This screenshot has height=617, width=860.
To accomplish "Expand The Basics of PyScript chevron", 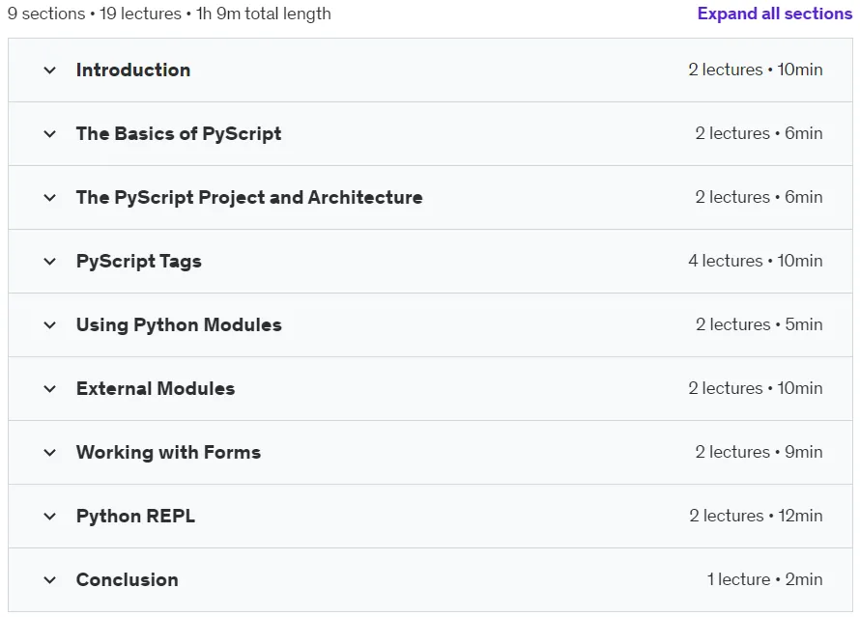I will (50, 133).
